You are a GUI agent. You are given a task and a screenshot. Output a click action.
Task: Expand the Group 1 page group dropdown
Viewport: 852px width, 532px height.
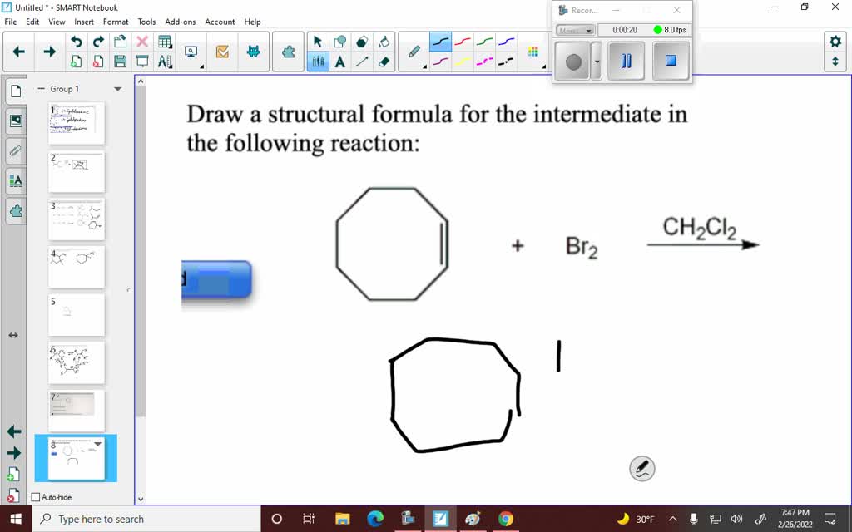coord(117,88)
